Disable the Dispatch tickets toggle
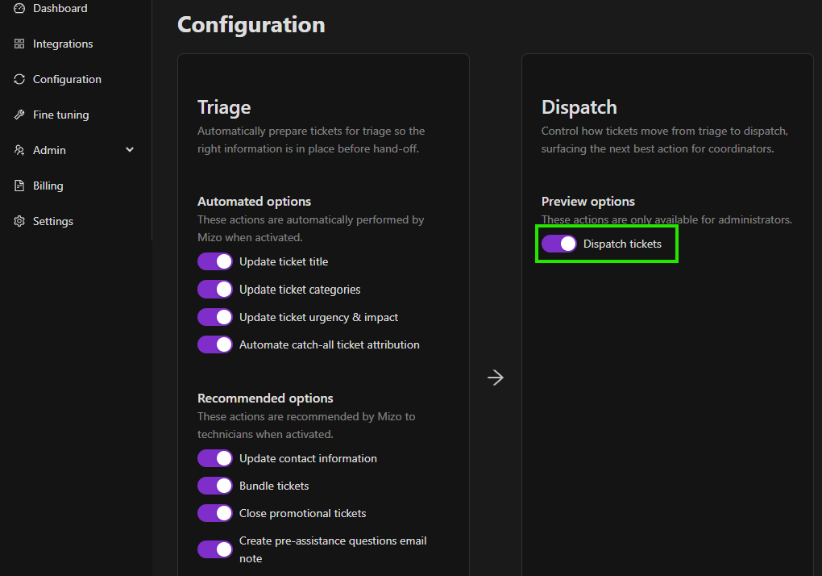Screen dimensions: 822x576 pos(559,244)
